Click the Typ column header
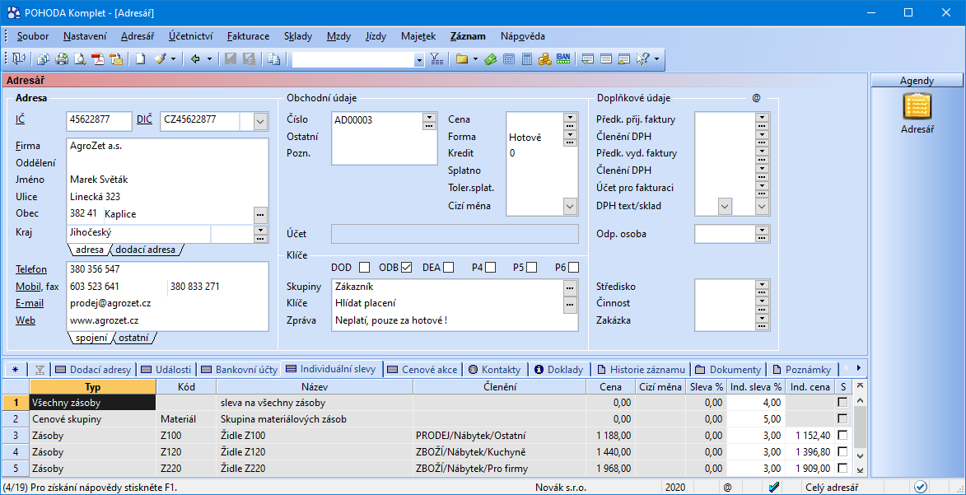 tap(92, 386)
